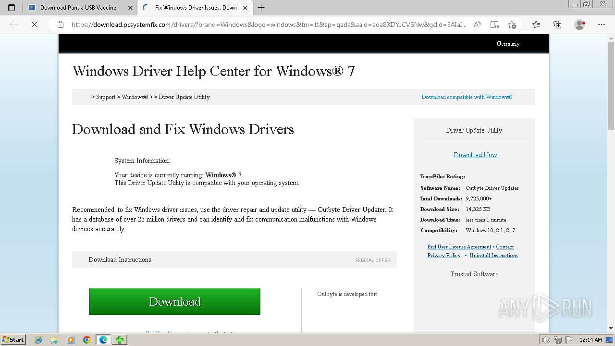Open the green plus taskbar application

(120, 340)
